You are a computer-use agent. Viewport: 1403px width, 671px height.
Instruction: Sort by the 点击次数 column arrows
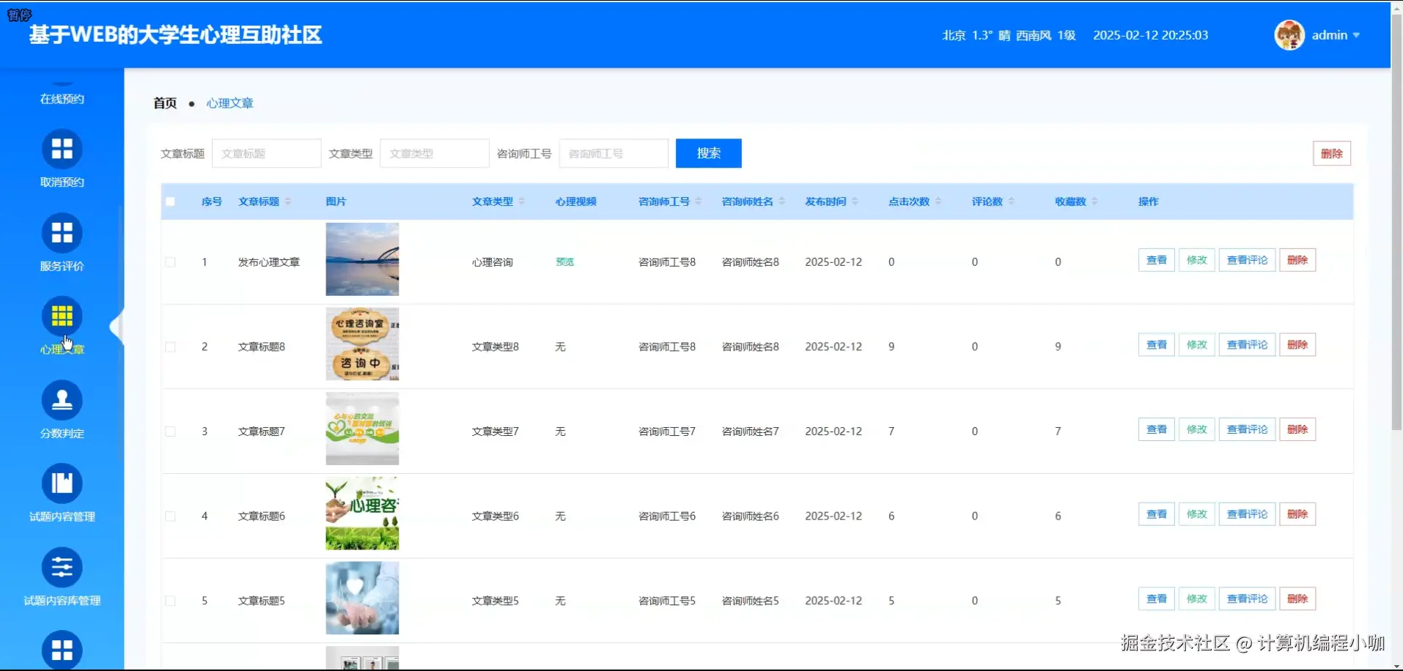tap(939, 201)
